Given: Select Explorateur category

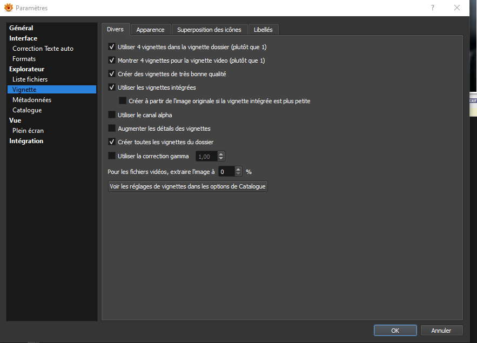Looking at the screenshot, I should tap(27, 69).
